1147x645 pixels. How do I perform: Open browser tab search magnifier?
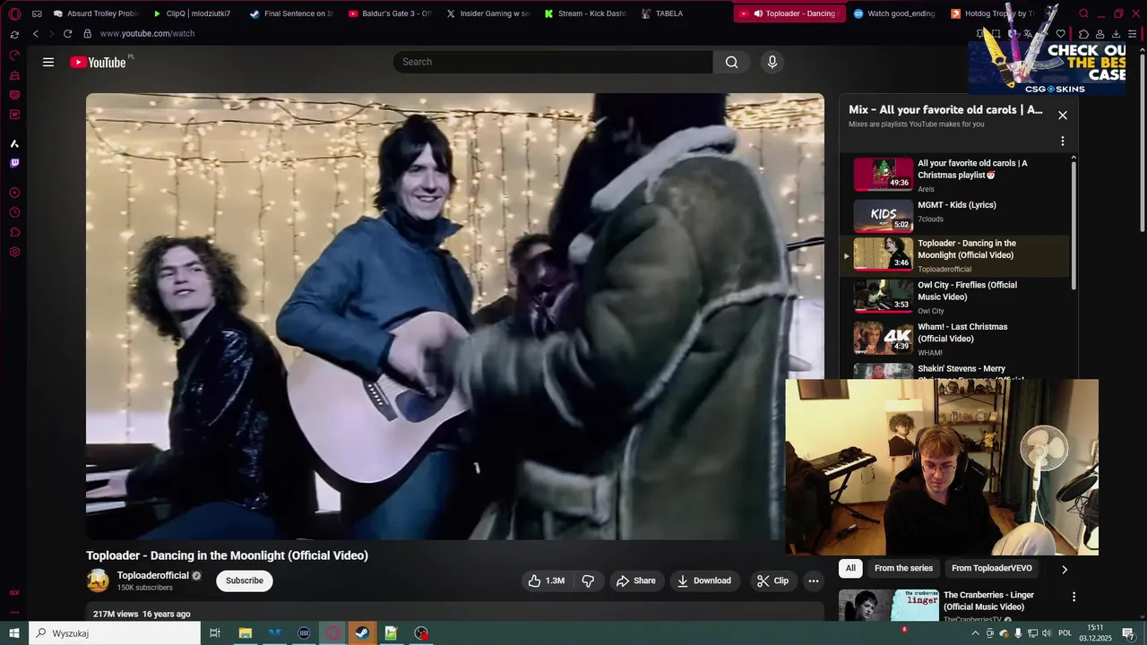point(1083,13)
